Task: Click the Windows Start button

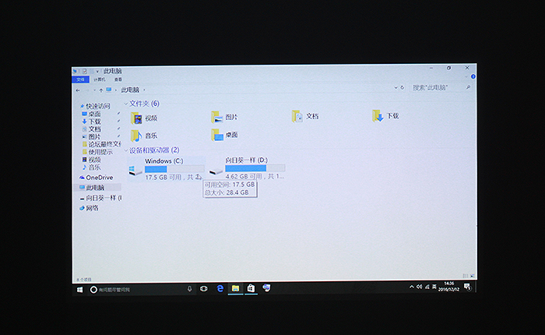Action: 79,289
